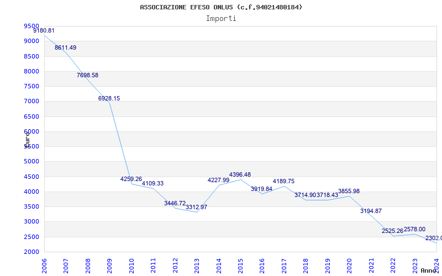The image size is (442, 276).
Task: Select data label 9180.81
Action: [x=44, y=31]
